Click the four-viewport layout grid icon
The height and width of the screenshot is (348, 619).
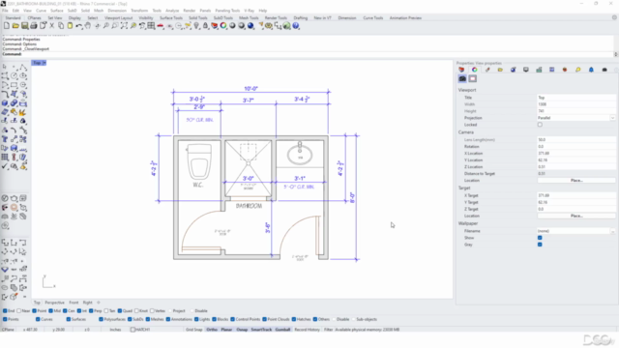151,26
